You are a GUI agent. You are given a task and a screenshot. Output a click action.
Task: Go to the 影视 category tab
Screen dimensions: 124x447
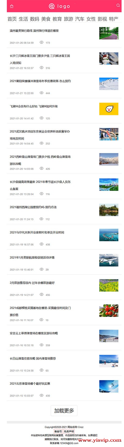pos(102,19)
